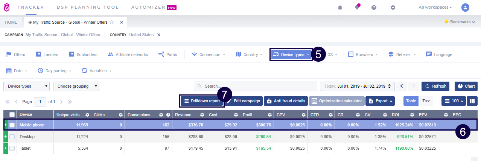
Task: Click the Refresh button
Action: (435, 86)
